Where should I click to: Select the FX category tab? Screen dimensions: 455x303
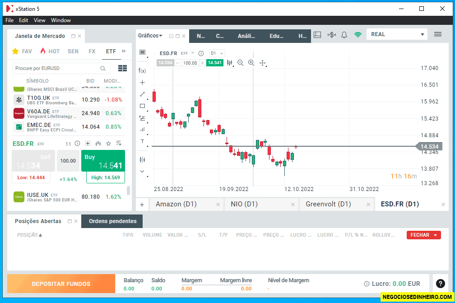92,51
